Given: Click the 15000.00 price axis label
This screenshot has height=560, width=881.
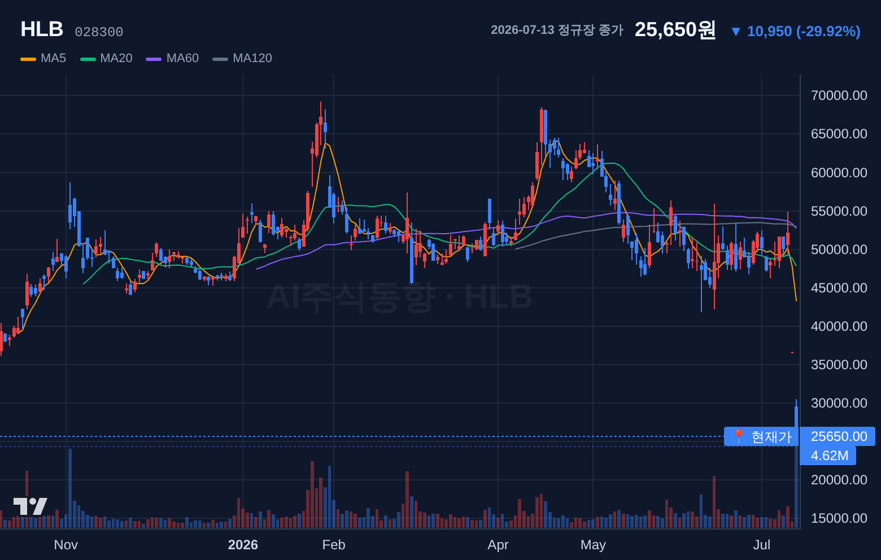Looking at the screenshot, I should tap(839, 518).
